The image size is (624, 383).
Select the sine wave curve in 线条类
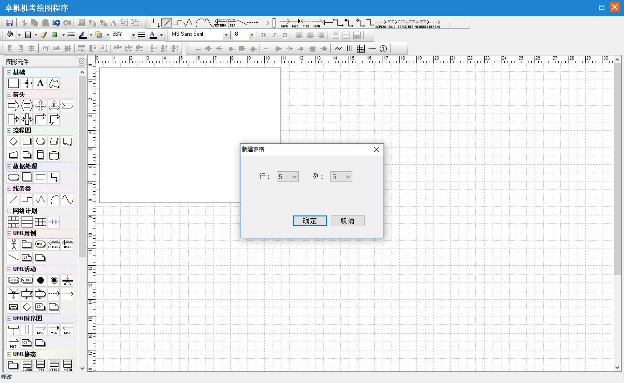click(x=68, y=200)
